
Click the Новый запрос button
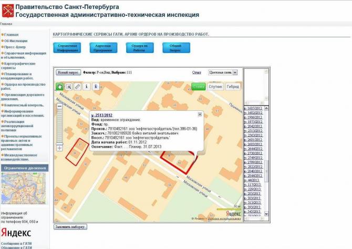coord(68,72)
